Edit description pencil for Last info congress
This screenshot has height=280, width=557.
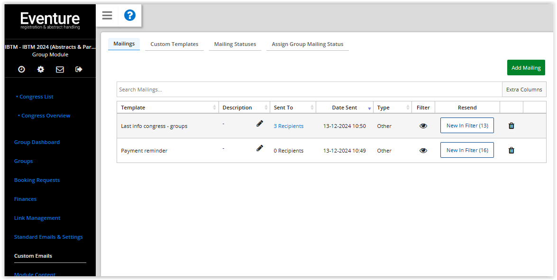(x=259, y=124)
